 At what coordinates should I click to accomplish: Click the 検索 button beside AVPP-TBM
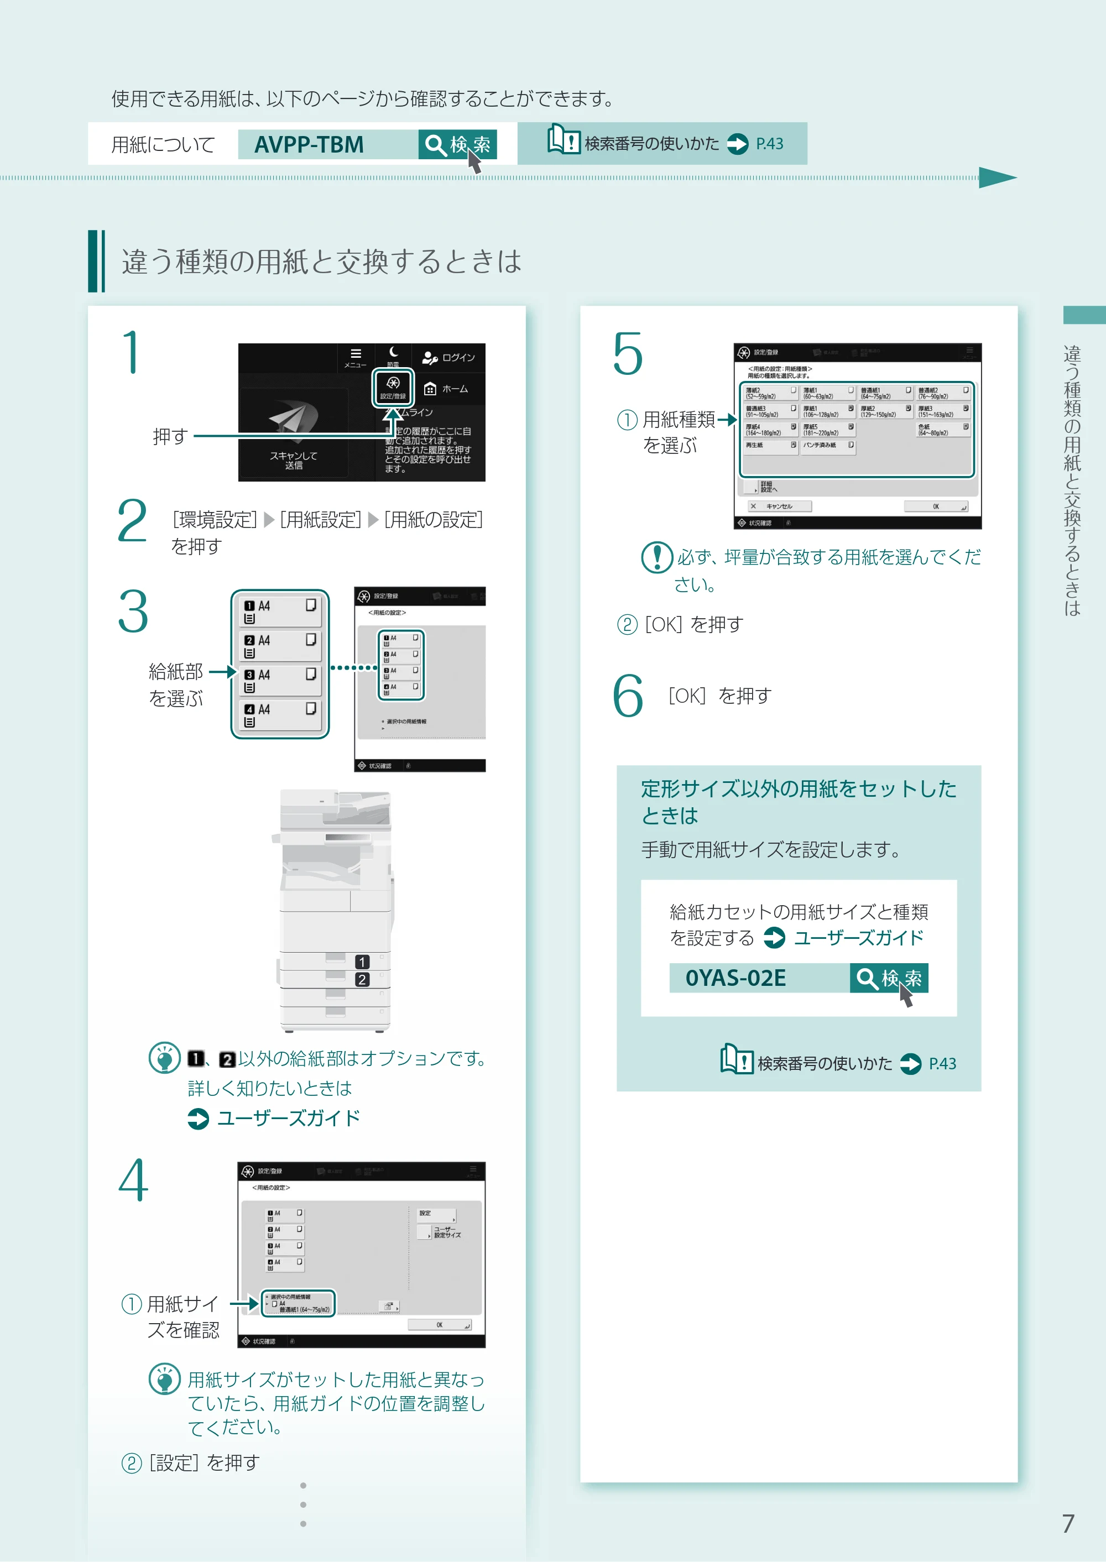point(457,144)
